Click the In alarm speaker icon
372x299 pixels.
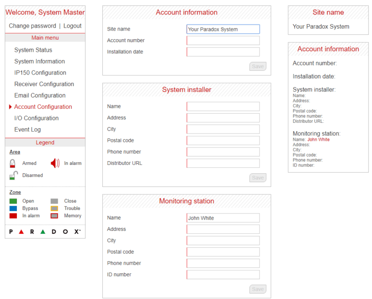point(55,163)
